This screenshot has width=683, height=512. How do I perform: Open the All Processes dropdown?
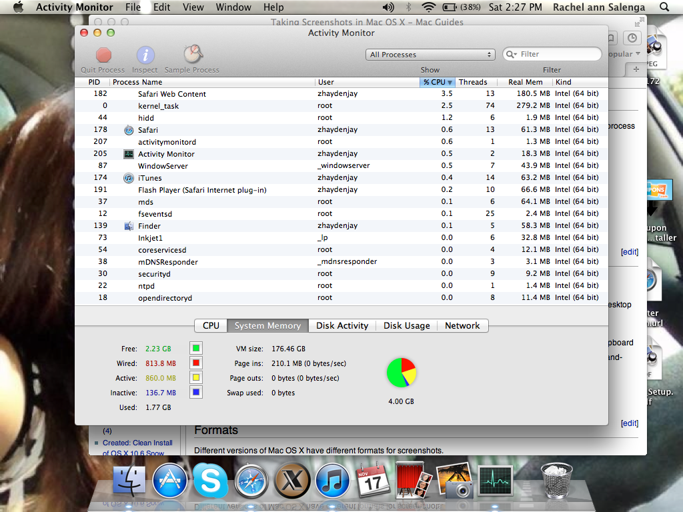point(430,55)
